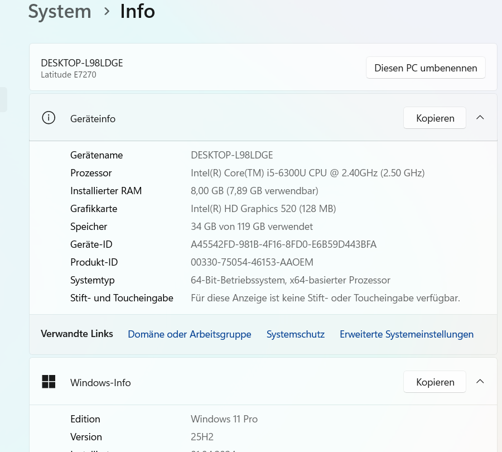The width and height of the screenshot is (502, 452).
Task: Click the RAM value 8,00 GB text
Action: 254,191
